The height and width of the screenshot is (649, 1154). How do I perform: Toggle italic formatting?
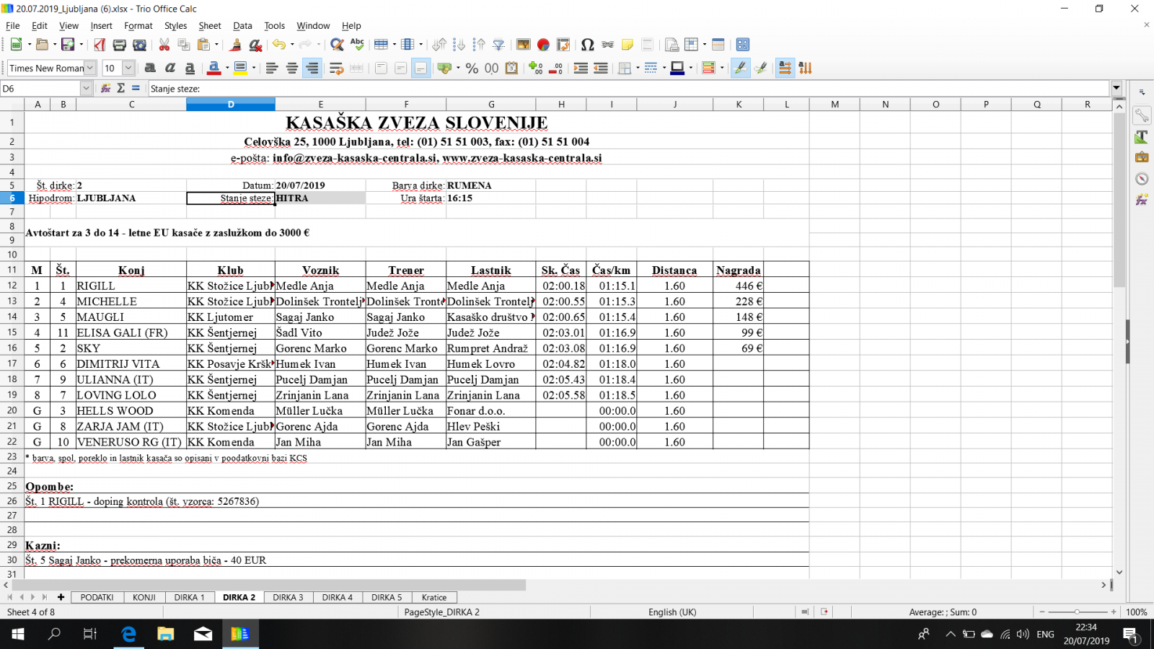(x=170, y=68)
